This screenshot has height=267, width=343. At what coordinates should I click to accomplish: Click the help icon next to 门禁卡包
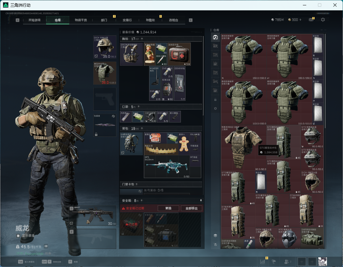(137, 184)
